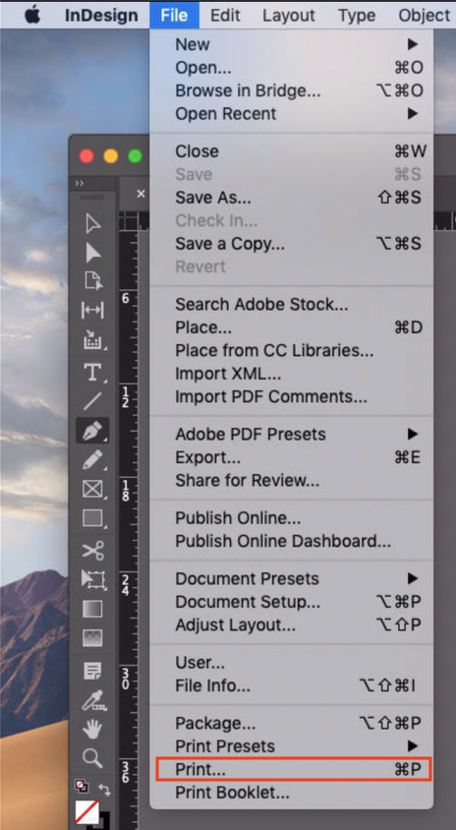Screen dimensions: 456x830
Task: Select the Gap tool
Action: [x=92, y=310]
